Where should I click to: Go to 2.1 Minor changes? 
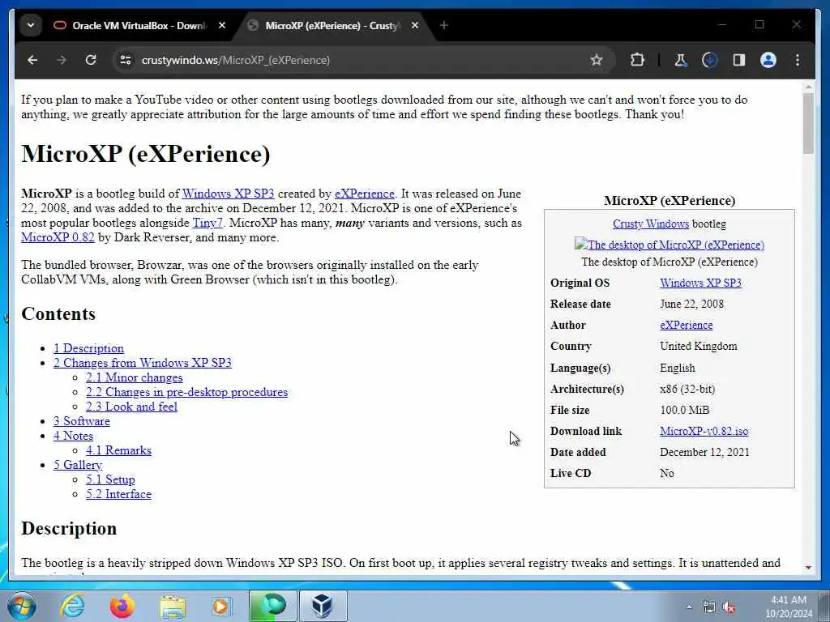135,377
